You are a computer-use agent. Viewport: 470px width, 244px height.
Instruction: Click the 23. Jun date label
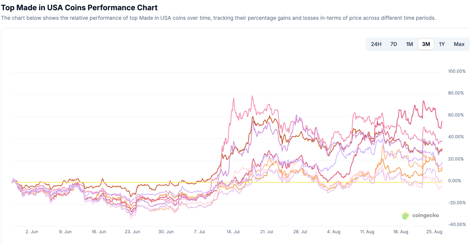click(x=132, y=232)
